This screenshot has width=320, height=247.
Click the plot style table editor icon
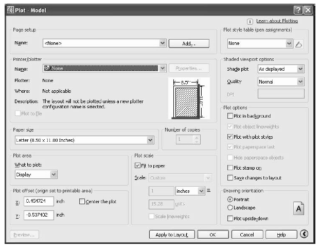299,44
